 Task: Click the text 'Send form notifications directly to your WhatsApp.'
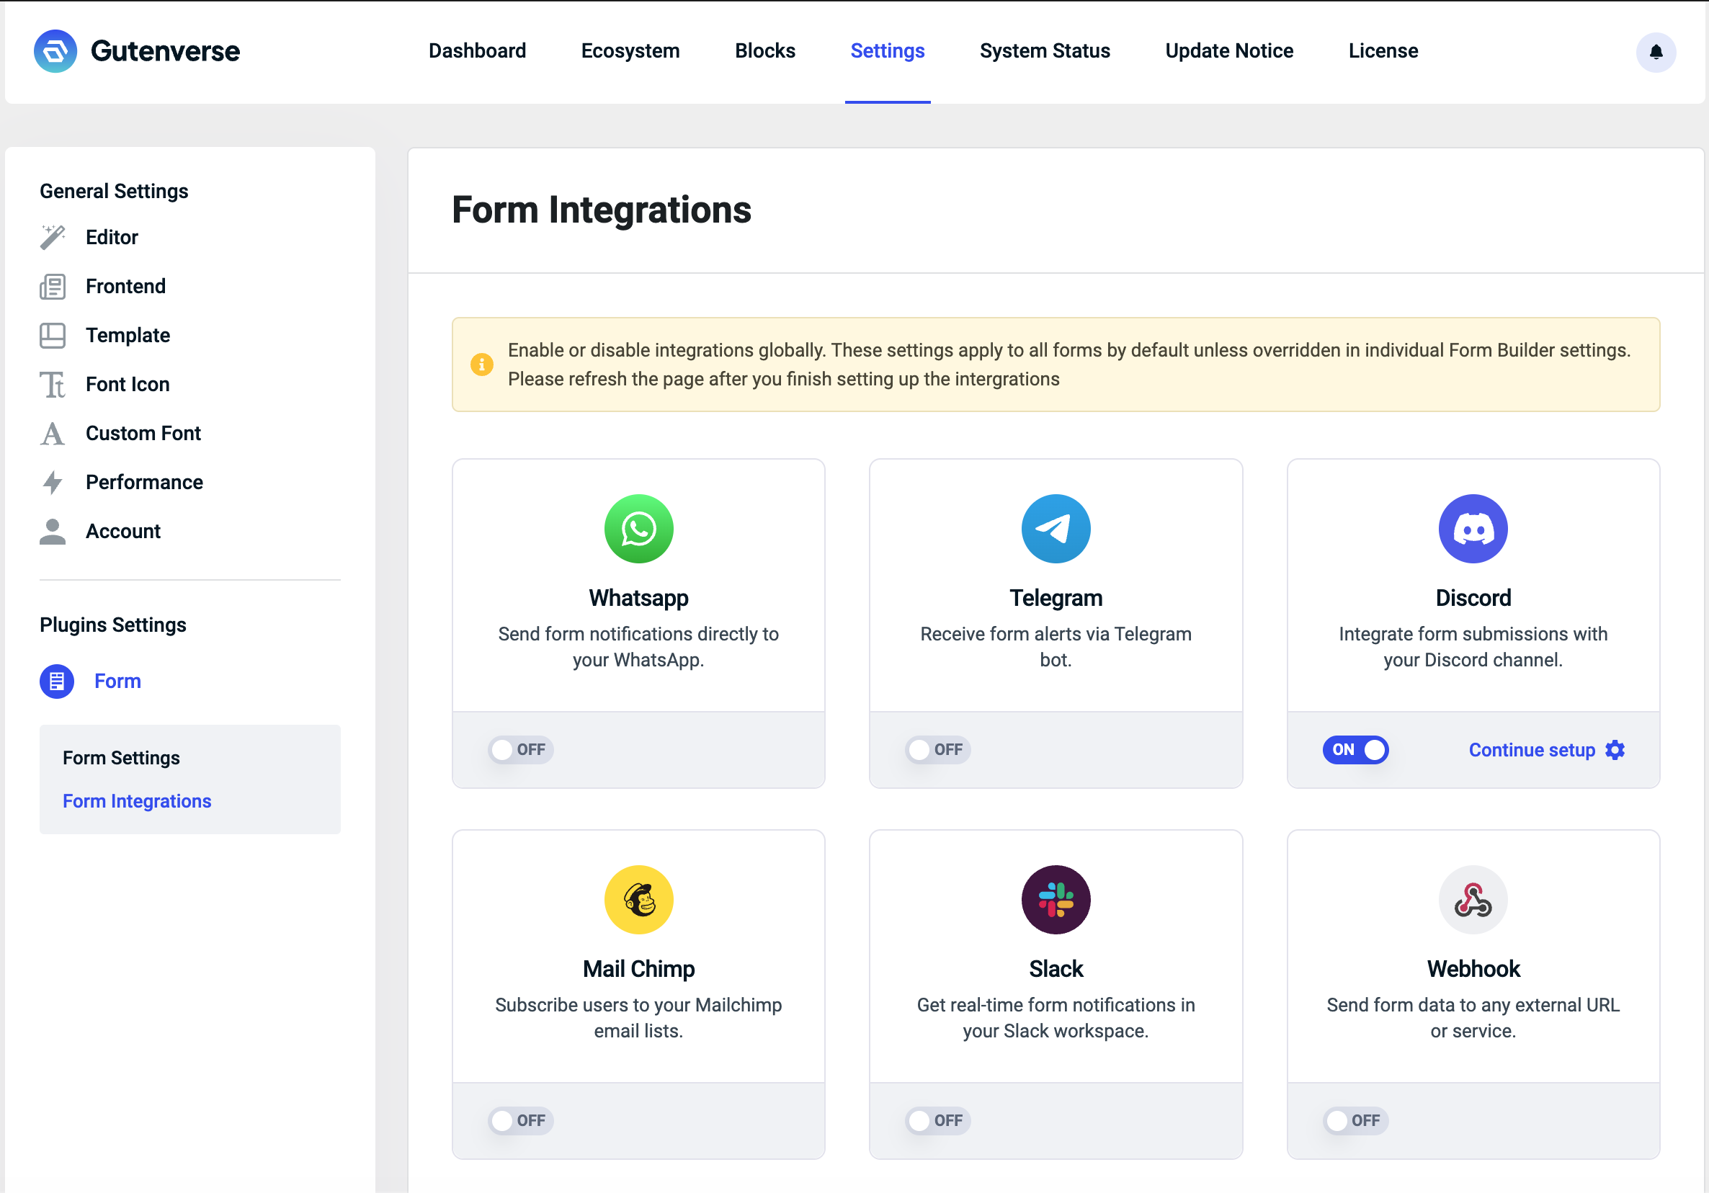click(x=638, y=647)
